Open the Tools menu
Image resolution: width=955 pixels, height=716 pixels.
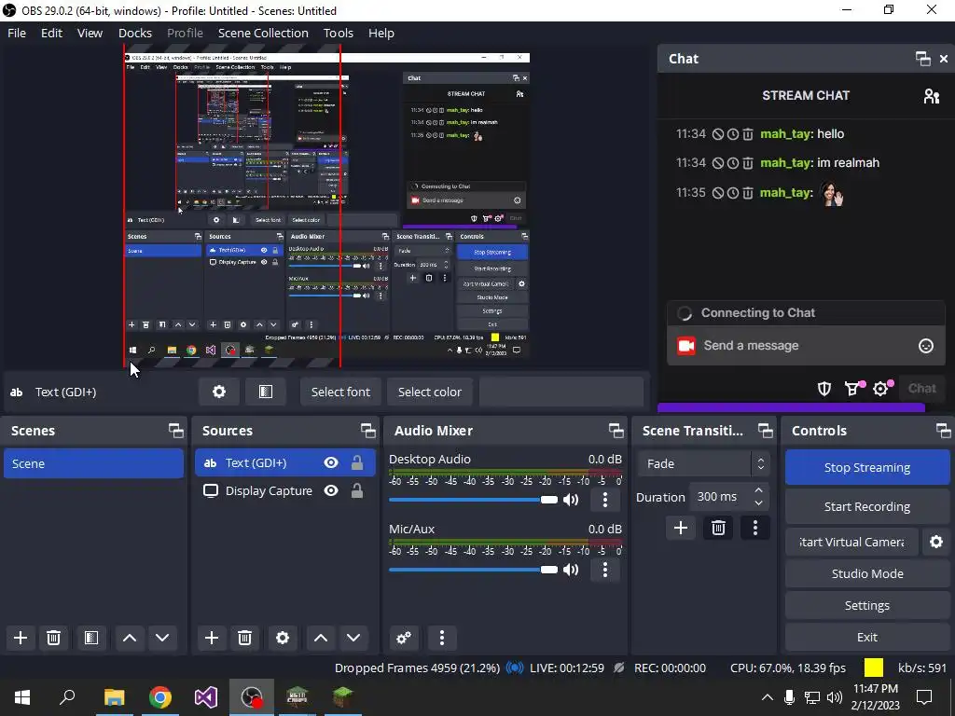(338, 33)
